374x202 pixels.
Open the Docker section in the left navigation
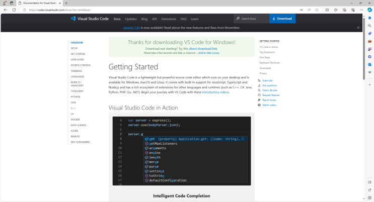click(75, 120)
